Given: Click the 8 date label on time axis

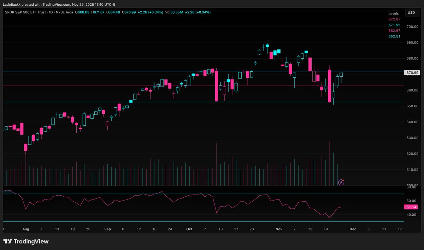Looking at the screenshot, I should pyautogui.click(x=123, y=229).
